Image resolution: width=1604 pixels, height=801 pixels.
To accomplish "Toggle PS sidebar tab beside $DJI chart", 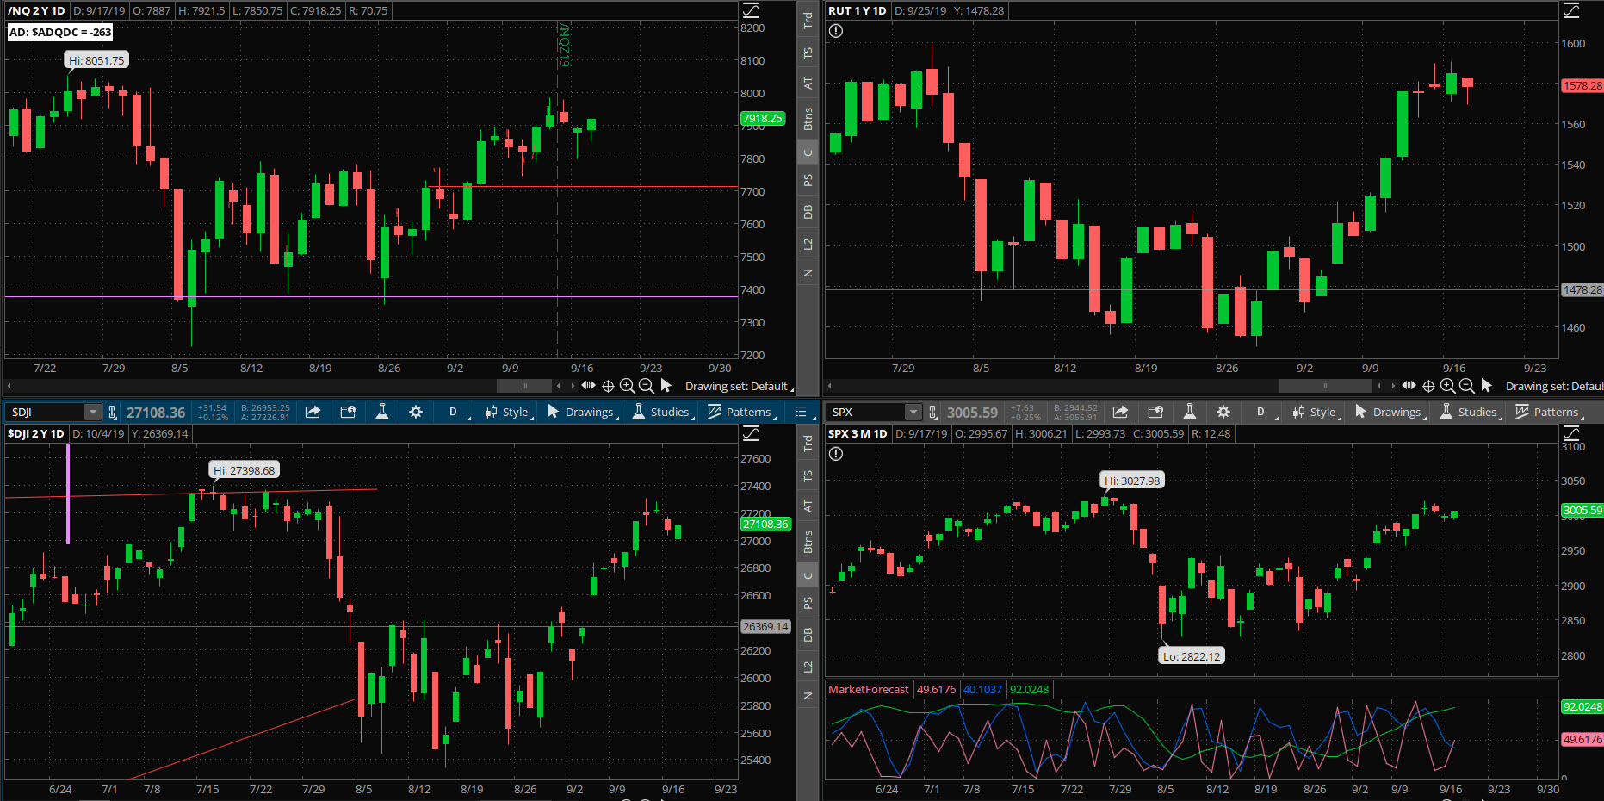I will point(808,603).
